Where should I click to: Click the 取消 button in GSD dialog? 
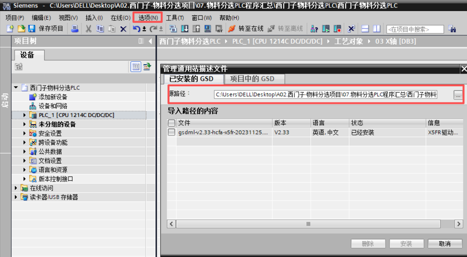tap(445, 244)
